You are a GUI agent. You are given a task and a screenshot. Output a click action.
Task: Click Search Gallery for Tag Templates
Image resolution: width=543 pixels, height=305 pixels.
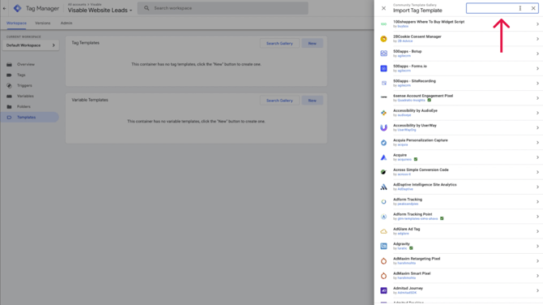click(x=280, y=43)
